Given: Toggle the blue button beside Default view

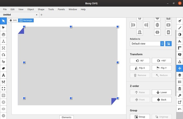Looking at the screenshot, I should (x=168, y=44).
